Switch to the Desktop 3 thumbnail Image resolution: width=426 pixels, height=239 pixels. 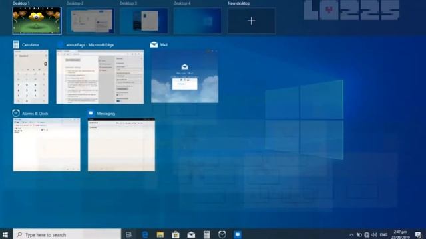click(144, 21)
